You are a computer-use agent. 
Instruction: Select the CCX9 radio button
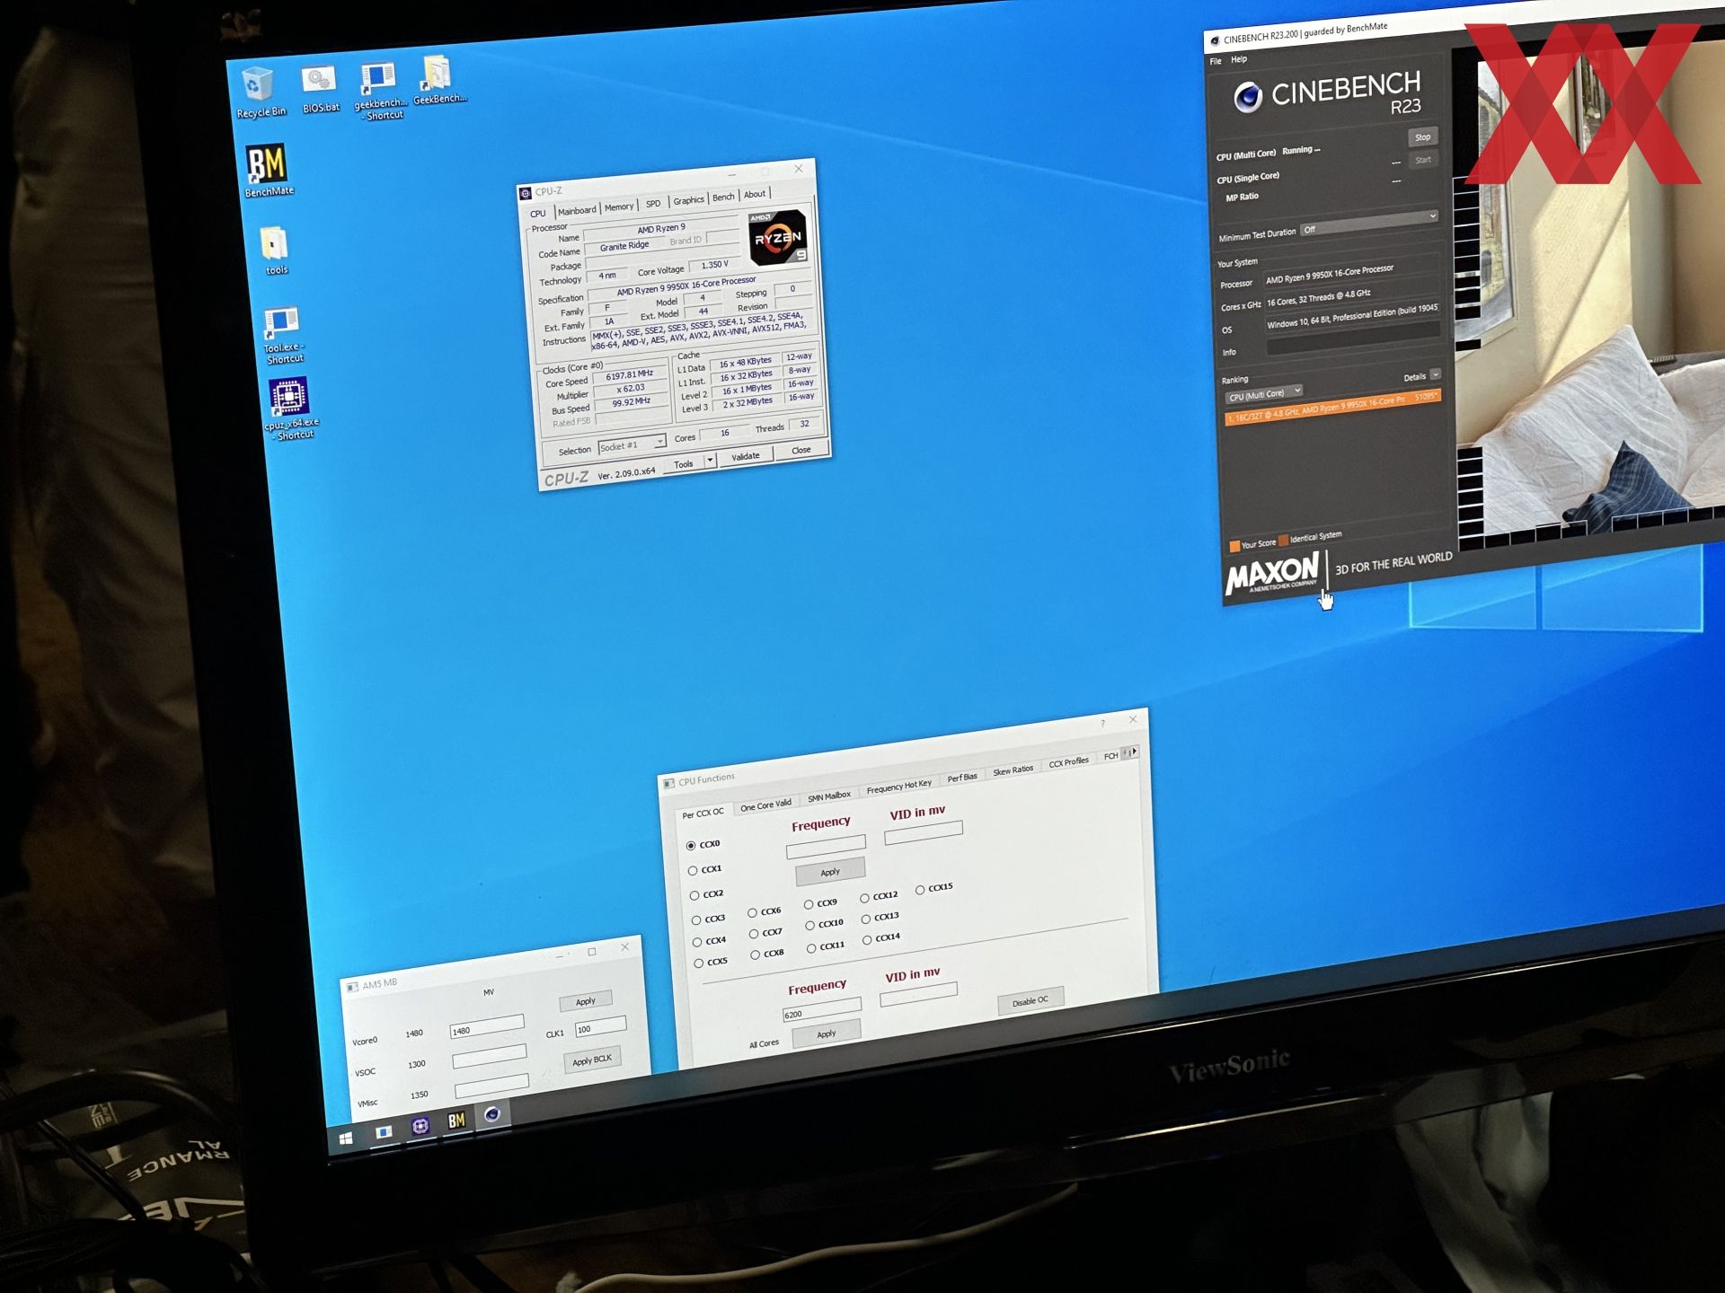809,905
